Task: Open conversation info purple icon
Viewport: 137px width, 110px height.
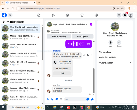Action: tap(91, 24)
